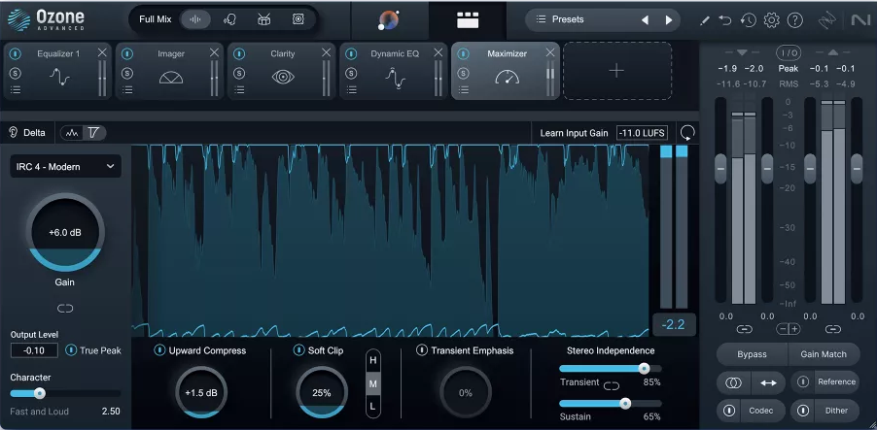
Task: Toggle Maximizer module power
Action: (x=463, y=54)
